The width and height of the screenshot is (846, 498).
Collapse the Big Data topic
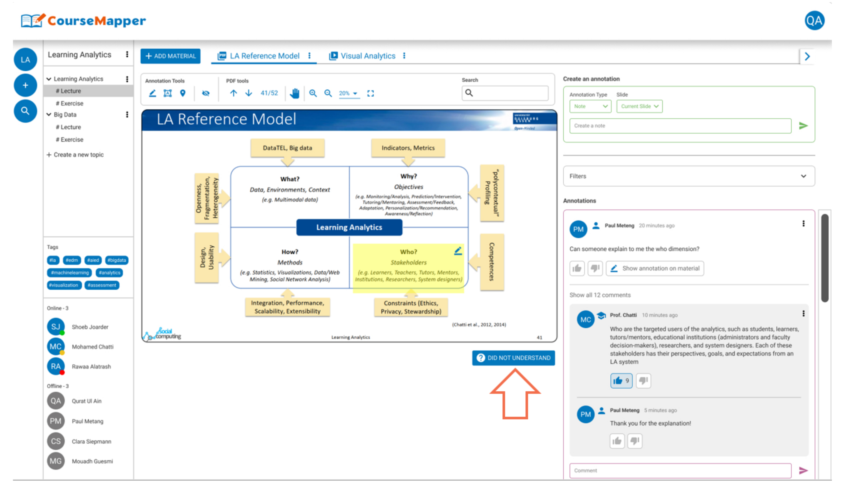tap(49, 114)
